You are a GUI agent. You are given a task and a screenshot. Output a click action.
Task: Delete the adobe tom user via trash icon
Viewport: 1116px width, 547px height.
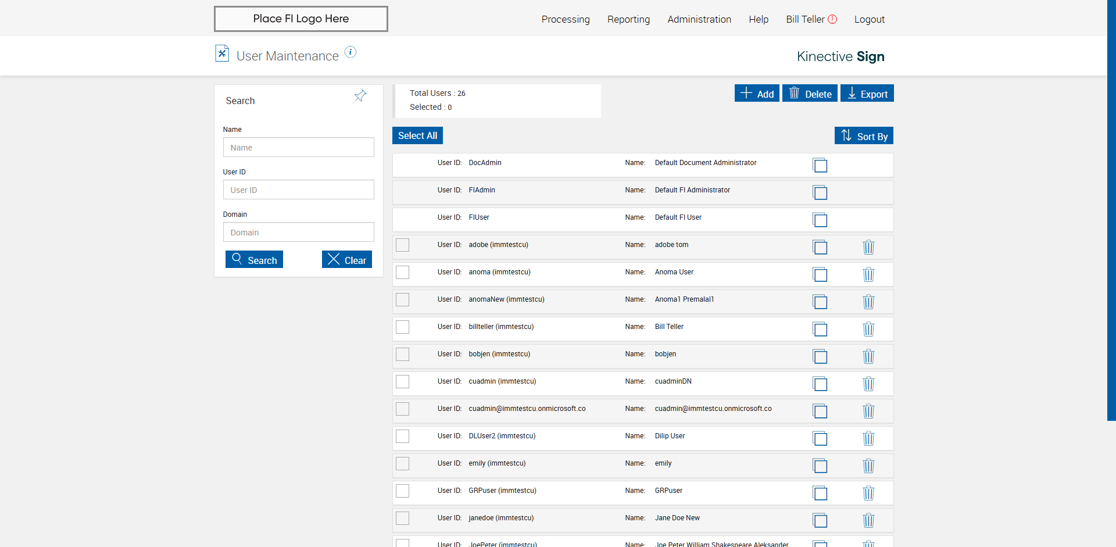tap(868, 247)
